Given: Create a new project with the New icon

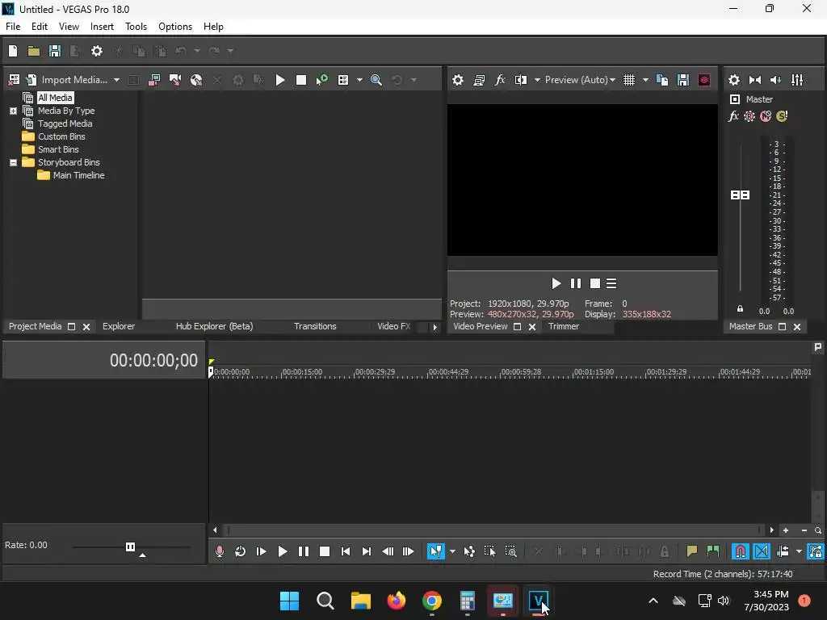Looking at the screenshot, I should coord(13,51).
